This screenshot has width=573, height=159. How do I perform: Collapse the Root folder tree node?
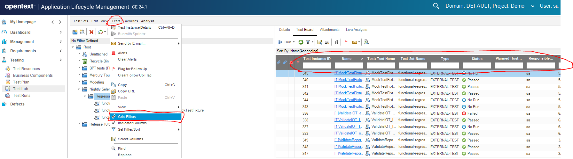click(73, 47)
